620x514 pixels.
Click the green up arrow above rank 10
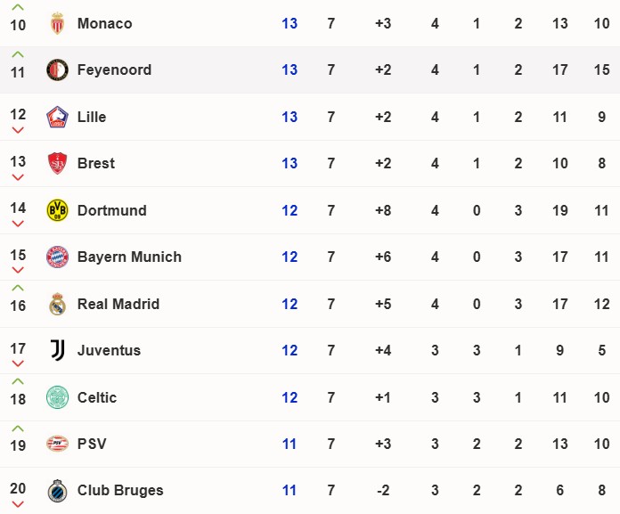(18, 7)
